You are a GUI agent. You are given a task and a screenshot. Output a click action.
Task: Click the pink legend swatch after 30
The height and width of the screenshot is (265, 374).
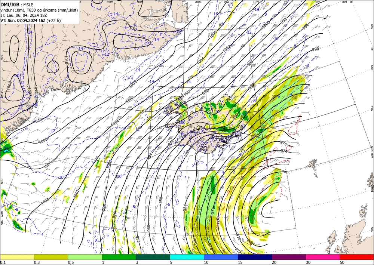coord(323,257)
